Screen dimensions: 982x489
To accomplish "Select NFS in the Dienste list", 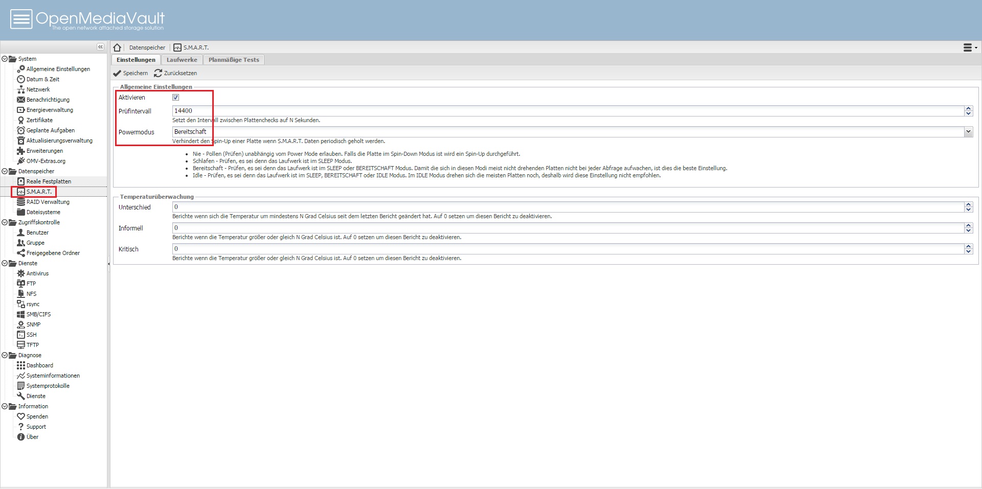I will 32,294.
